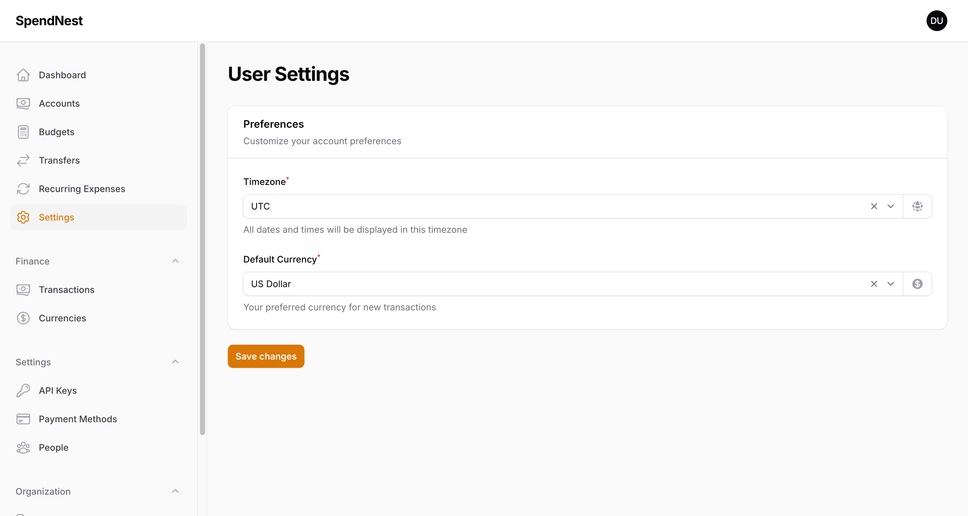Open the DU user avatar menu
This screenshot has width=968, height=516.
[x=936, y=21]
